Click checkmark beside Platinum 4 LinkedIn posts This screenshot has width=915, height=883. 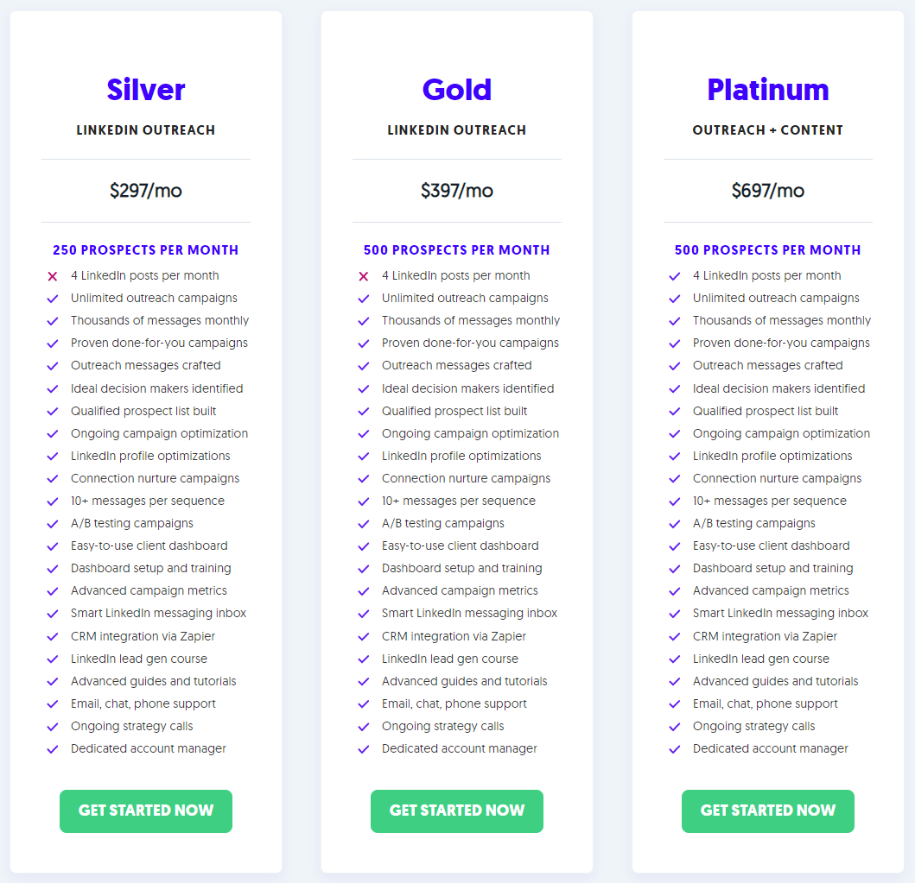675,276
